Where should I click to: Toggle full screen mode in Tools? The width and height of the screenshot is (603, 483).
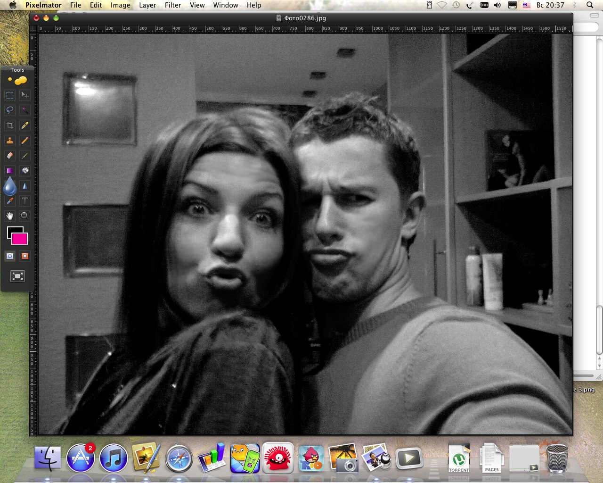point(17,276)
